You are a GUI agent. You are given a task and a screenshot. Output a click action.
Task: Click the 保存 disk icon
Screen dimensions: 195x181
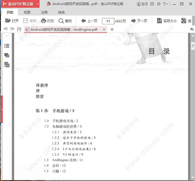click(x=25, y=21)
